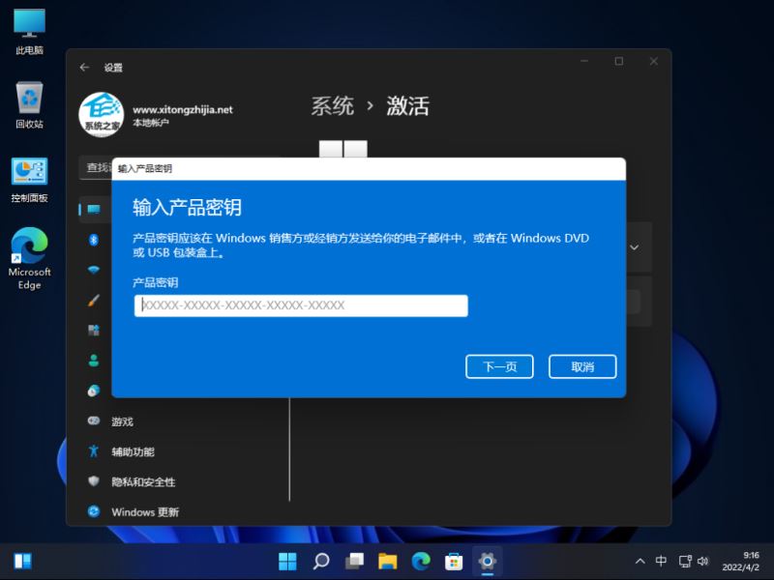
Task: Launch Microsoft Edge from the taskbar
Action: click(420, 561)
